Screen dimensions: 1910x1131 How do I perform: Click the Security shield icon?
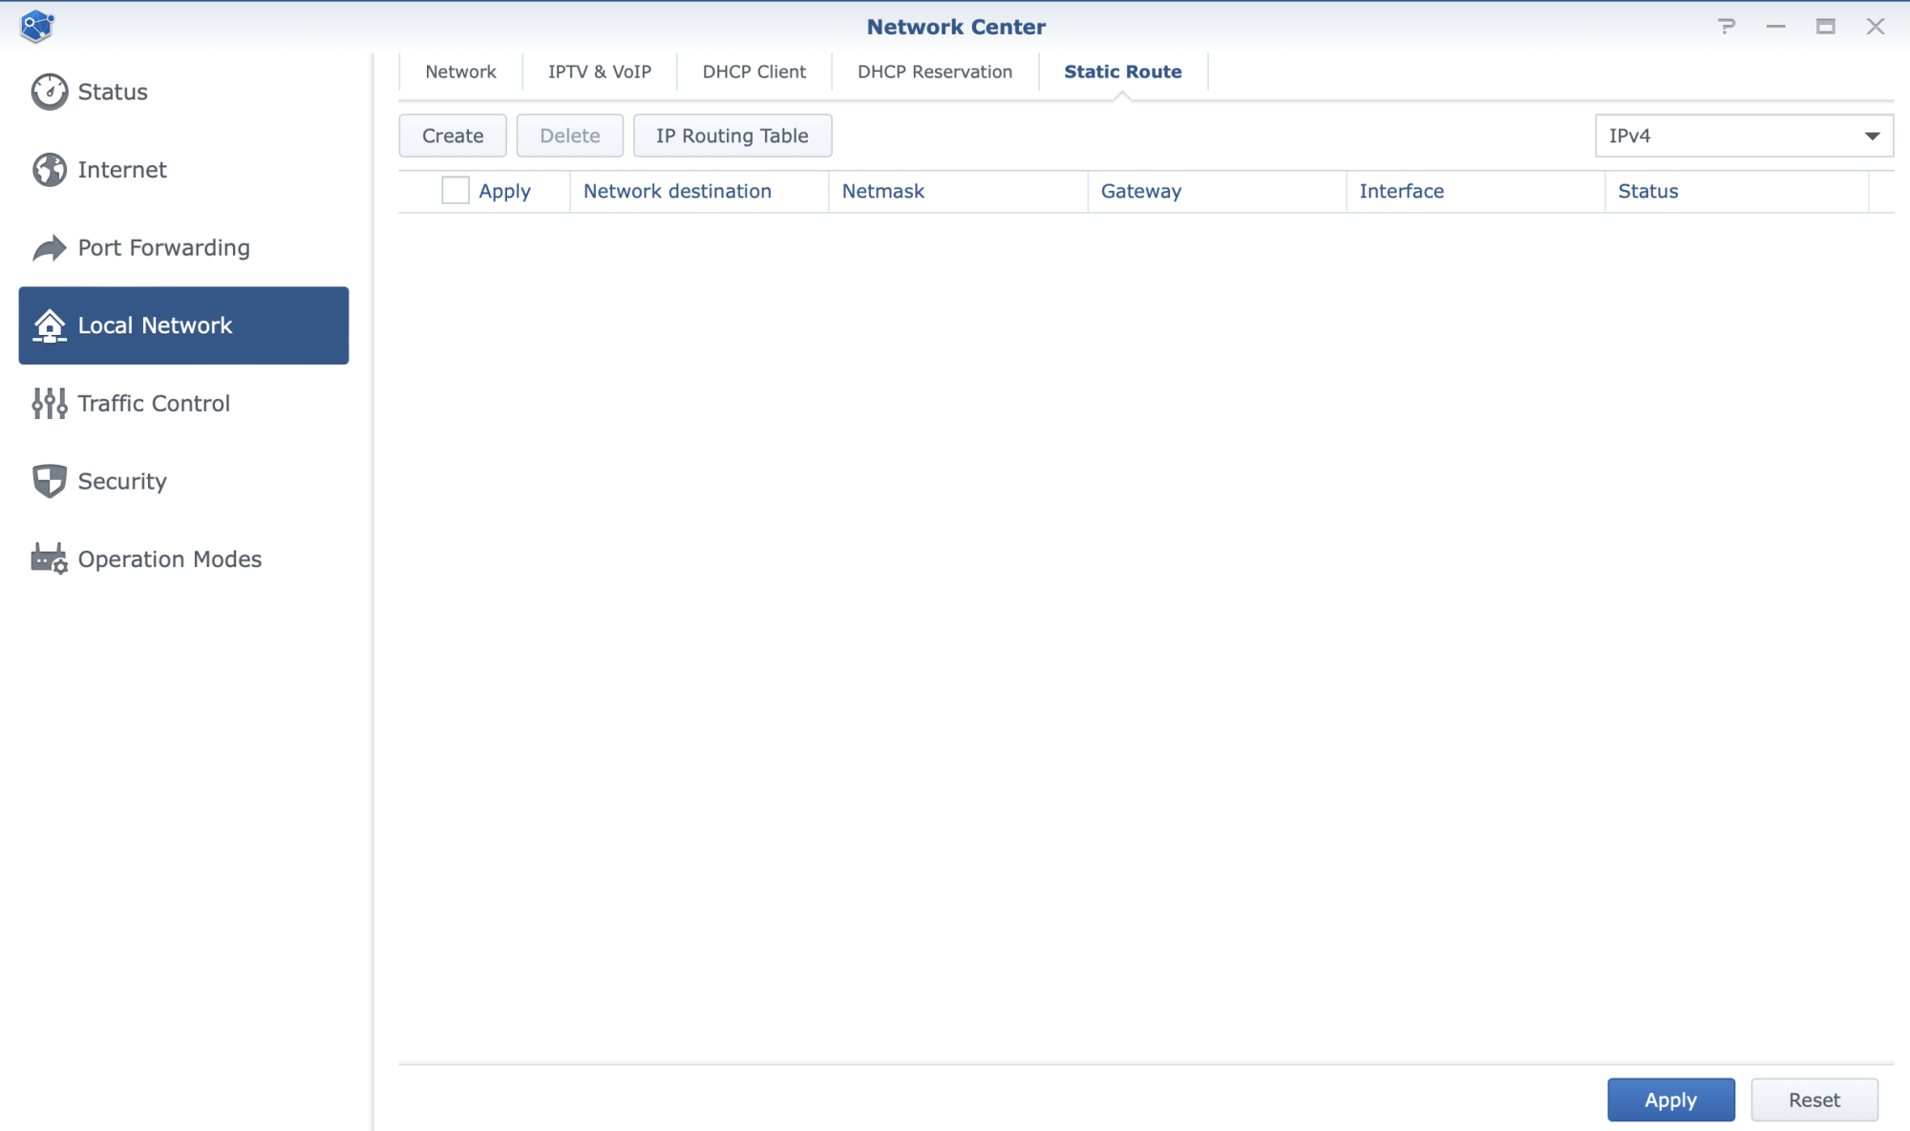coord(49,481)
